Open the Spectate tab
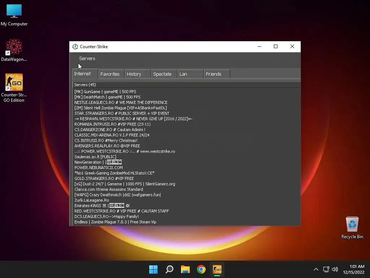This screenshot has width=370, height=278. [164, 74]
